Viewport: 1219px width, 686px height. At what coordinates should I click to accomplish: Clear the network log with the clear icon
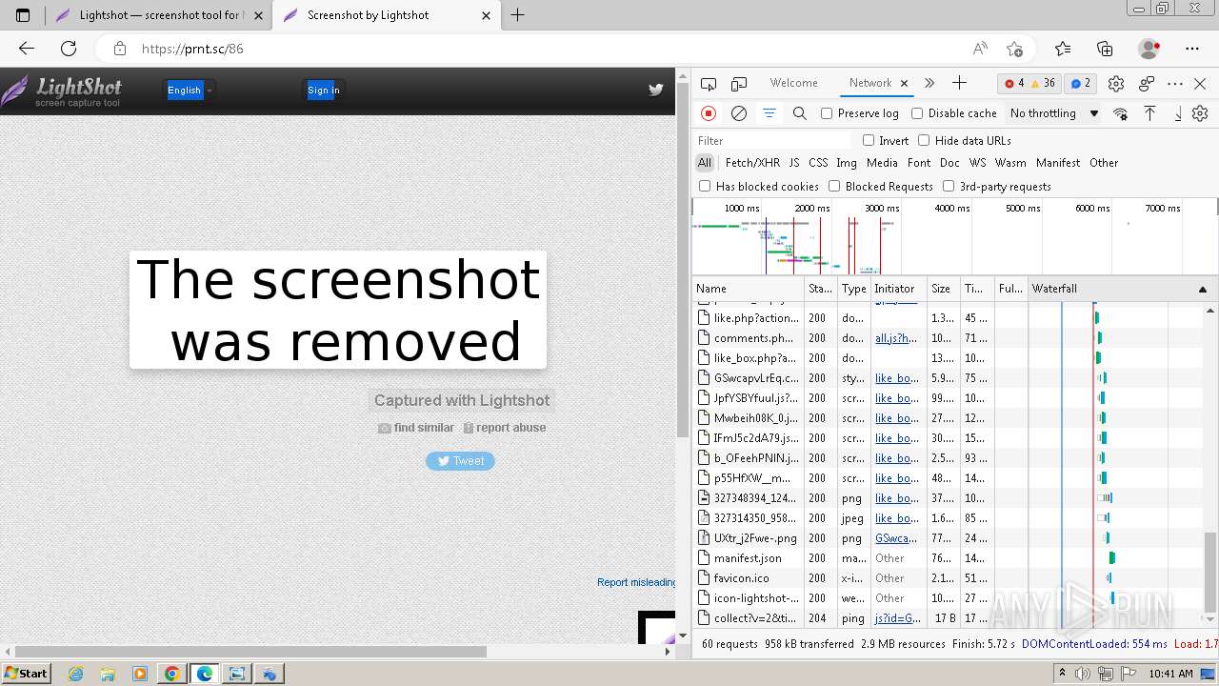click(x=739, y=113)
